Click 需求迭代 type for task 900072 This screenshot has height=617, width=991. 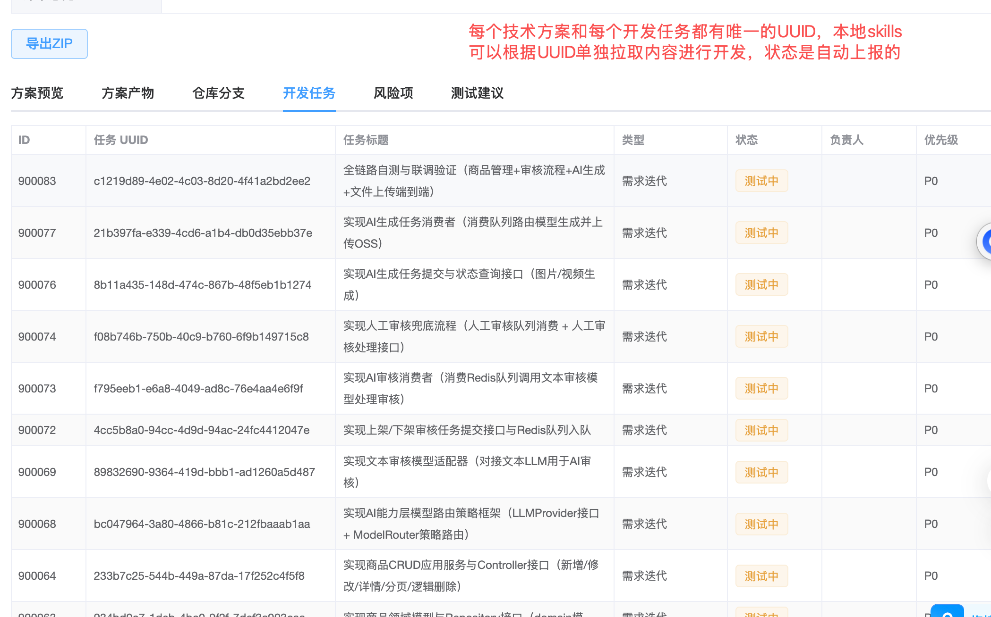[645, 430]
